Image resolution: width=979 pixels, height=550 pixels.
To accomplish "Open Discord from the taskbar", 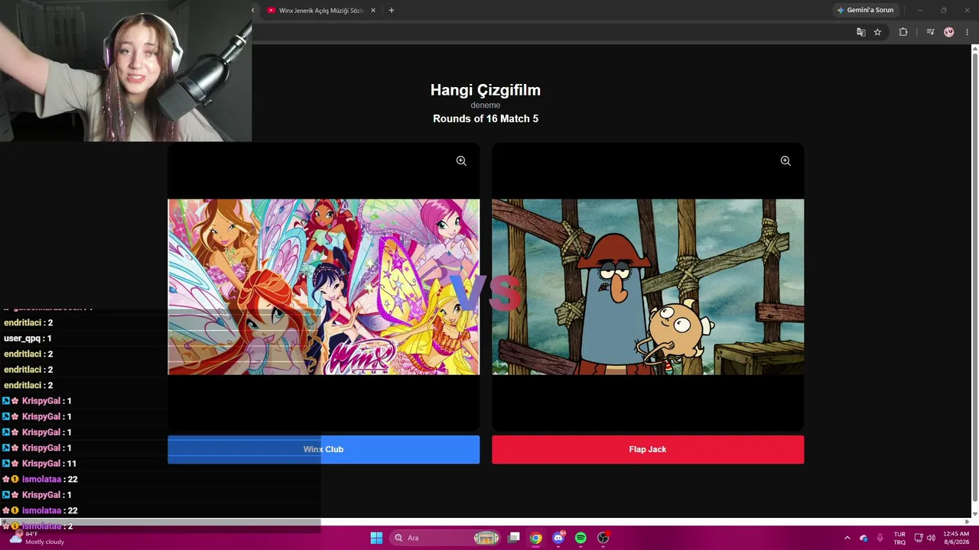I will pos(558,538).
